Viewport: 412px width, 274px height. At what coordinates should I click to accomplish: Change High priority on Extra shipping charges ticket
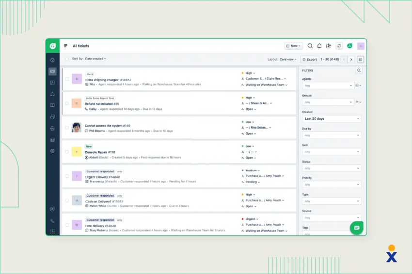pos(248,73)
